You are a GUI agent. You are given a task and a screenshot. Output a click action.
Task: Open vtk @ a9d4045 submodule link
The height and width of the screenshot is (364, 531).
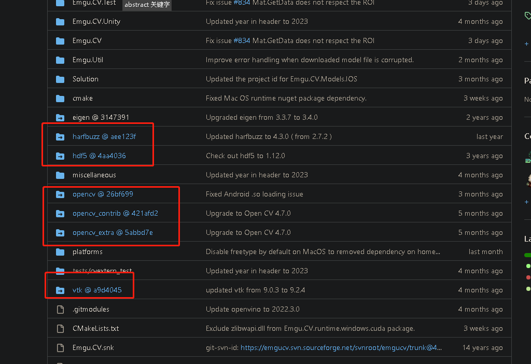pyautogui.click(x=97, y=290)
